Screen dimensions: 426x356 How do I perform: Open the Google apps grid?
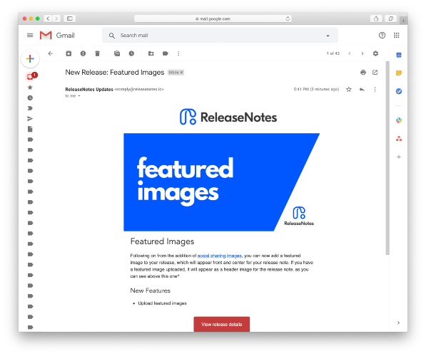396,36
